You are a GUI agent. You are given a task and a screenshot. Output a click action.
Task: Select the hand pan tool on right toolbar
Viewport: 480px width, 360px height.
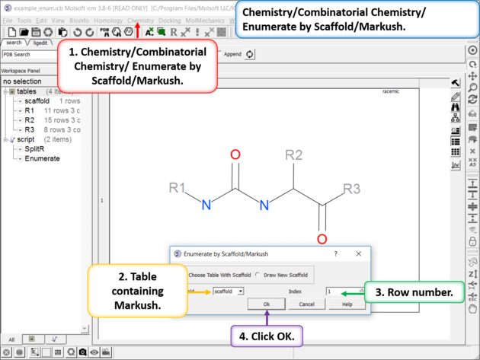coord(473,307)
